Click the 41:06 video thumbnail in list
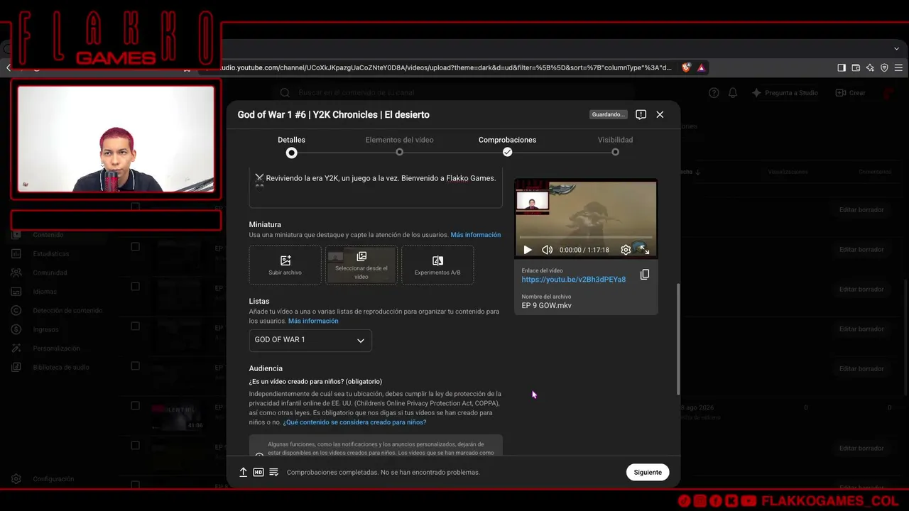The width and height of the screenshot is (909, 511). (x=177, y=417)
